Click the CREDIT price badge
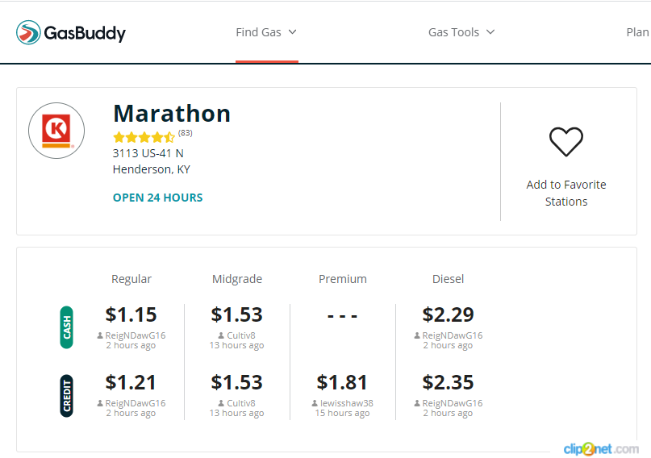This screenshot has width=651, height=458. point(66,395)
